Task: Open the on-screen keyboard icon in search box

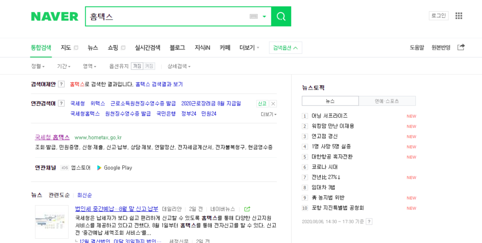Action: (254, 16)
